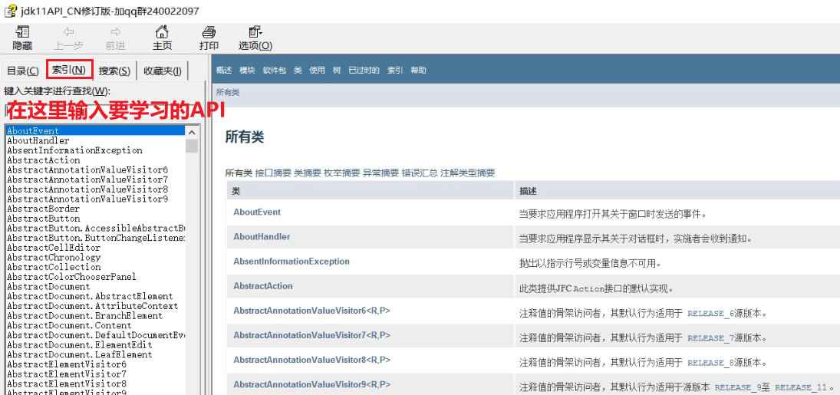
Task: Open 索引 in the blue navigation bar
Action: pos(395,71)
